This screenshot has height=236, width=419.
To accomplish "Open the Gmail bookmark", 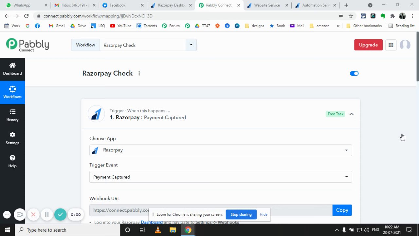I will pos(57,26).
